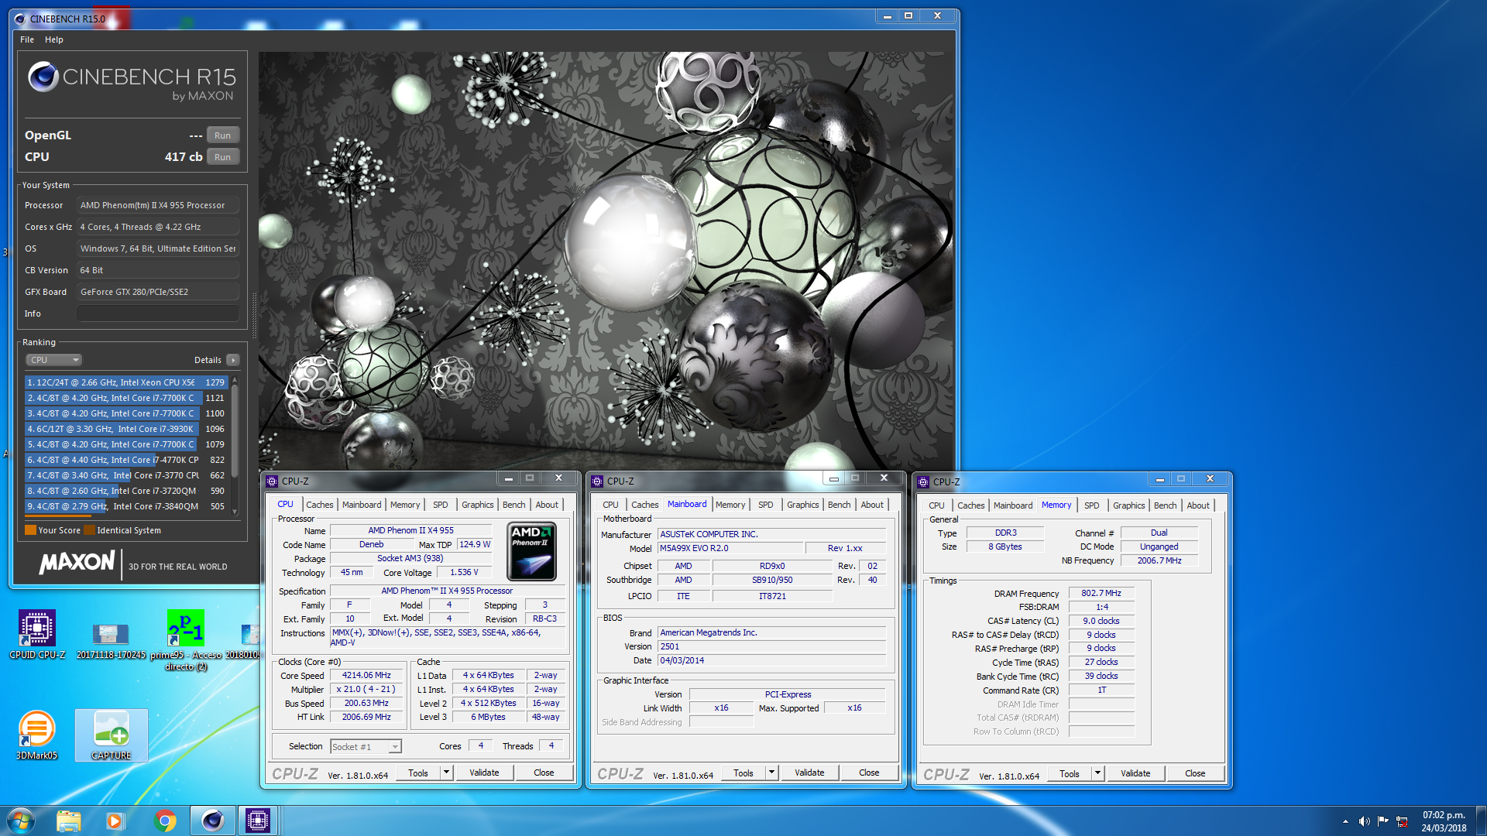Click the title bar icon of the Cinebench window
This screenshot has height=836, width=1487.
19,19
